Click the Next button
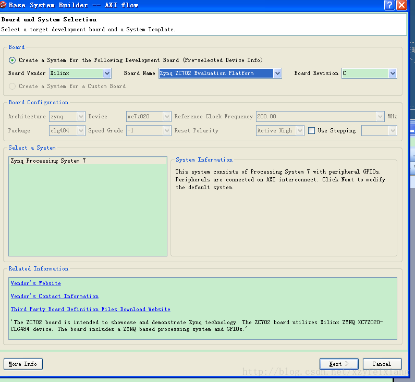The width and height of the screenshot is (415, 382). click(339, 364)
